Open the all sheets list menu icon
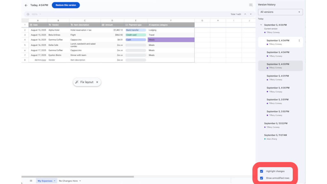 click(x=31, y=181)
